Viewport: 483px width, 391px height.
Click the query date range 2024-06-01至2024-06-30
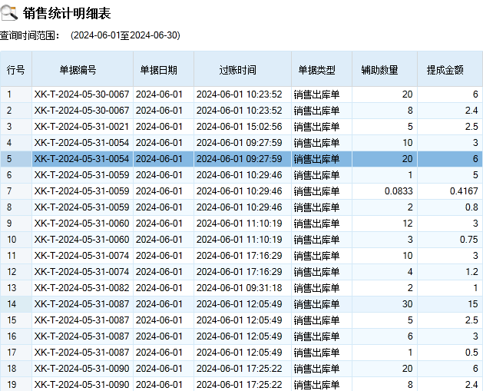(x=125, y=35)
